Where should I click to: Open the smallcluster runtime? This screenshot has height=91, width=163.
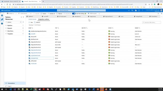click(34, 64)
